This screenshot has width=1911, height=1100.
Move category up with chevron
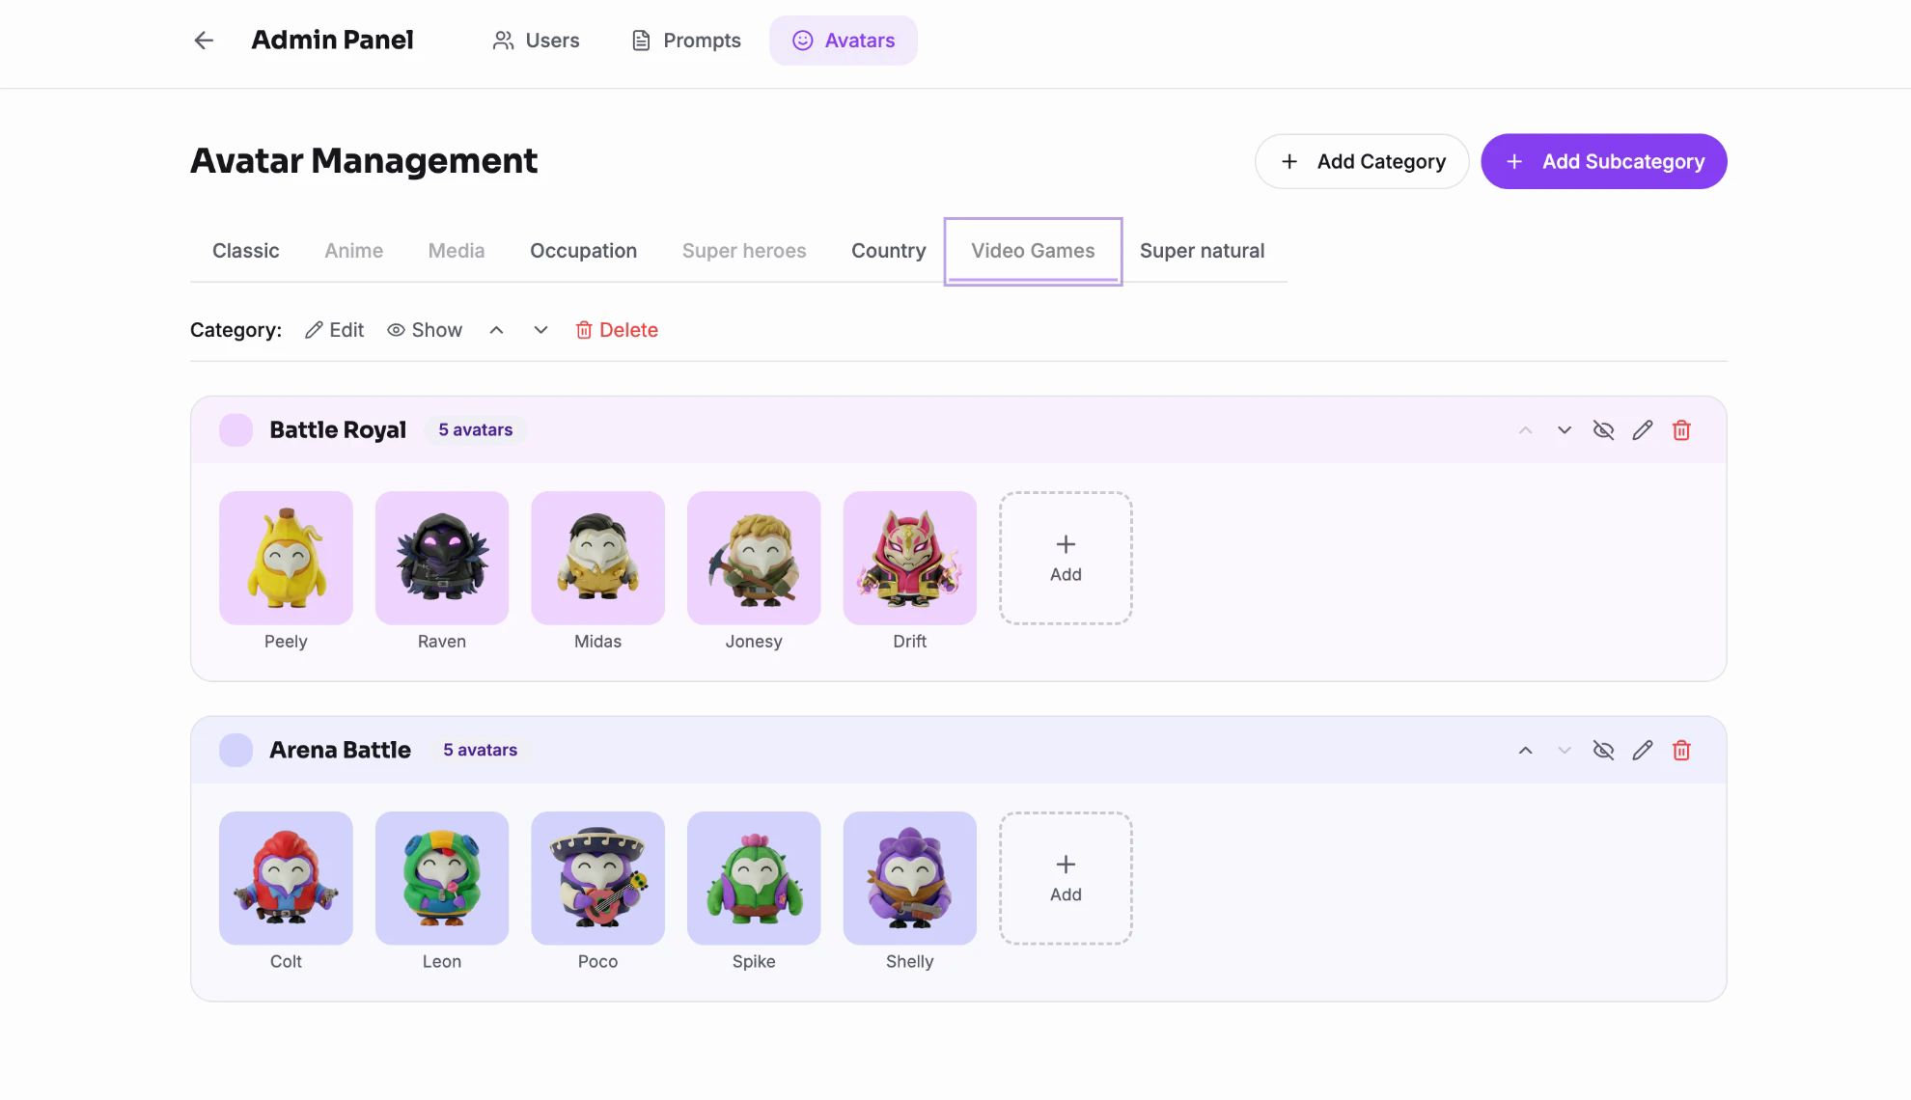click(496, 330)
